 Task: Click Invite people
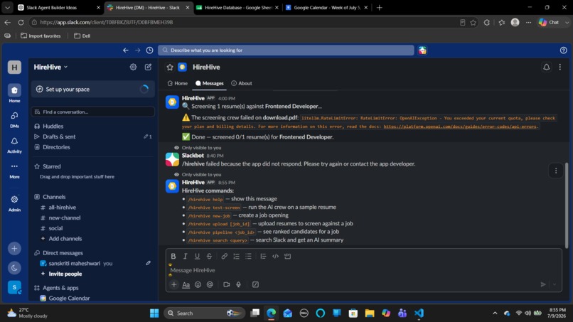(x=65, y=274)
